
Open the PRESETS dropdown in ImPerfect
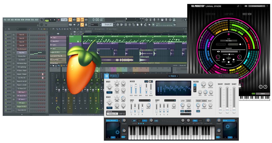[x=173, y=76]
